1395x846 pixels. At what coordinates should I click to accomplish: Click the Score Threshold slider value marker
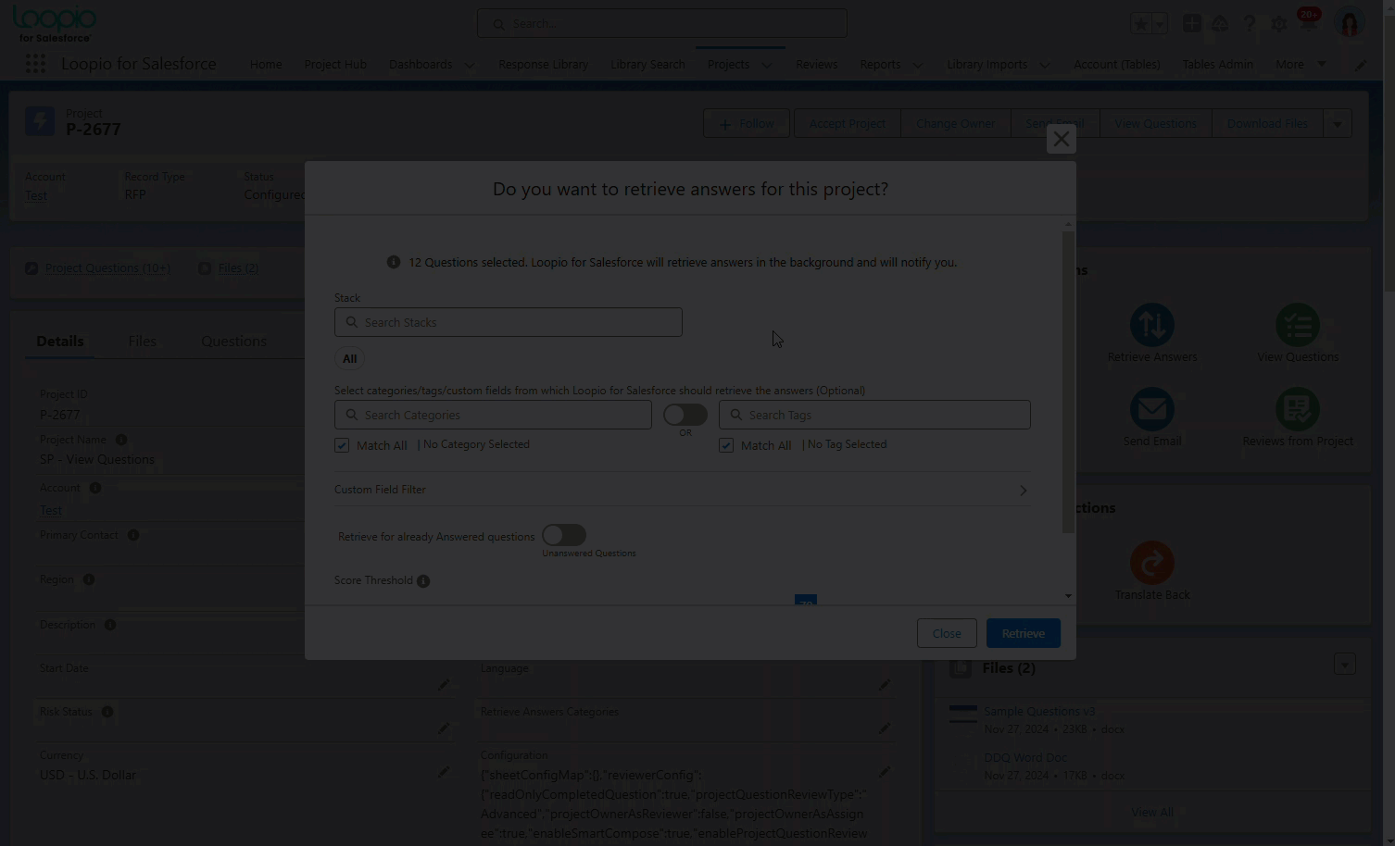pyautogui.click(x=806, y=600)
